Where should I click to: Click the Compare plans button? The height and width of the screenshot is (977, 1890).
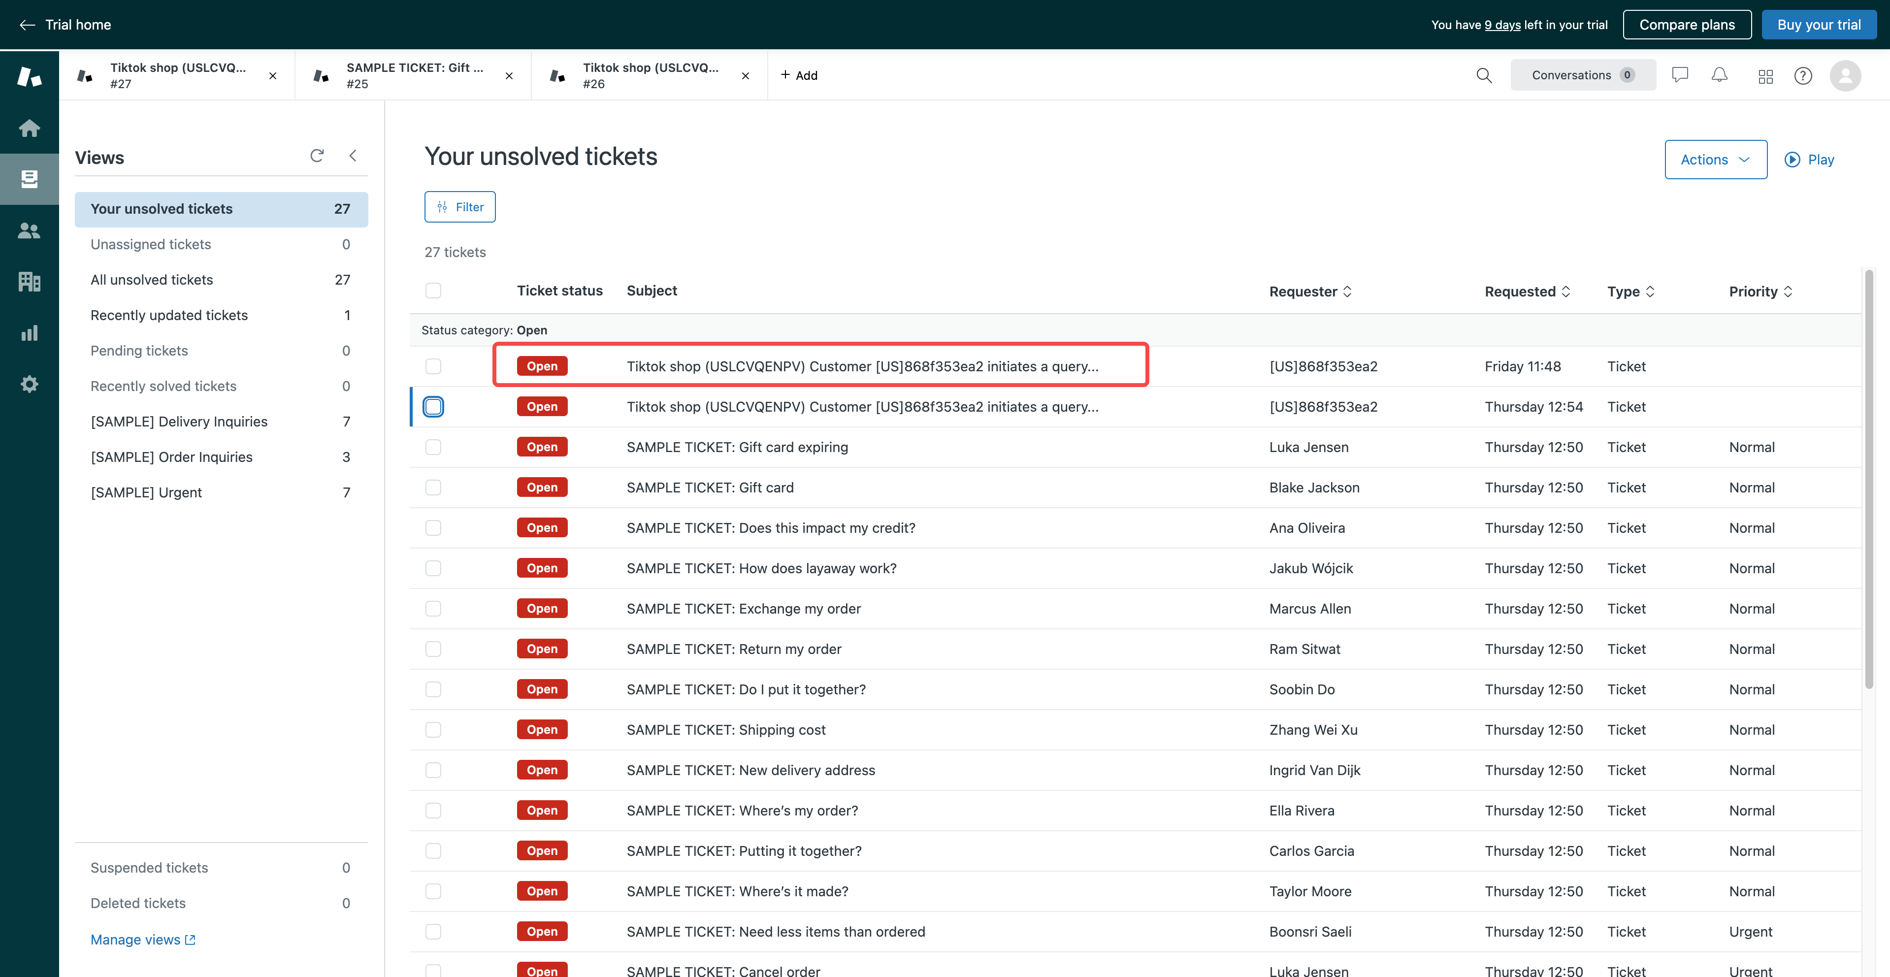tap(1687, 25)
